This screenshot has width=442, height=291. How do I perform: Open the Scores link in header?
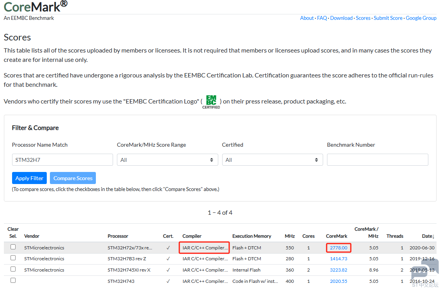coord(363,18)
